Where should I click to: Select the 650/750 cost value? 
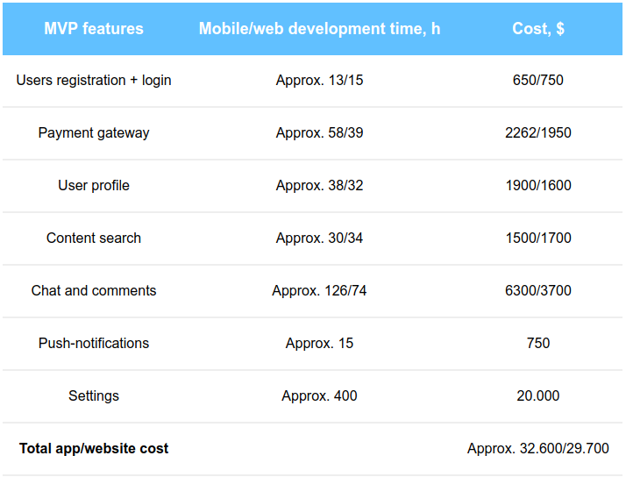point(538,81)
